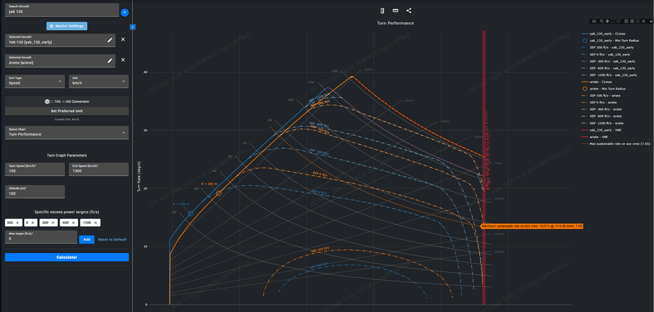Open the Unit Type dropdown
Screen dimensions: 654x312
coord(35,81)
